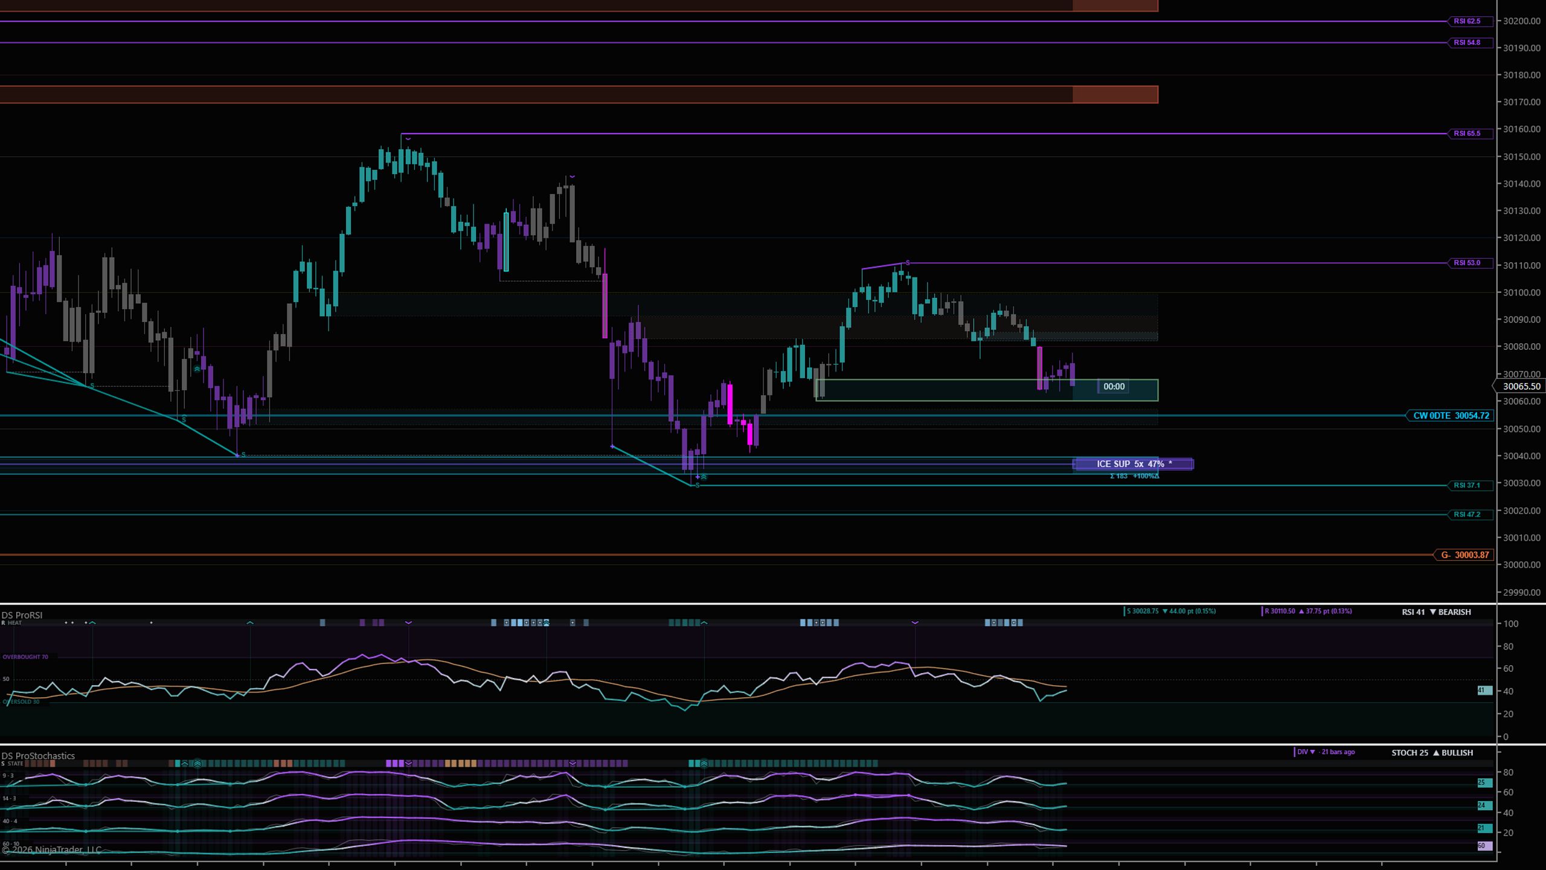The height and width of the screenshot is (870, 1546).
Task: Click the DIV 21 bars ago readout
Action: pyautogui.click(x=1325, y=752)
